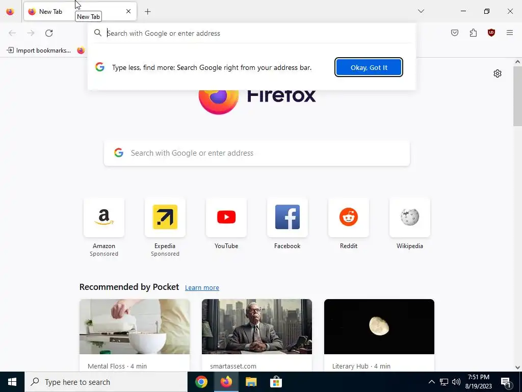Viewport: 522px width, 392px height.
Task: Click scrollbar down arrow
Action: click(x=517, y=367)
